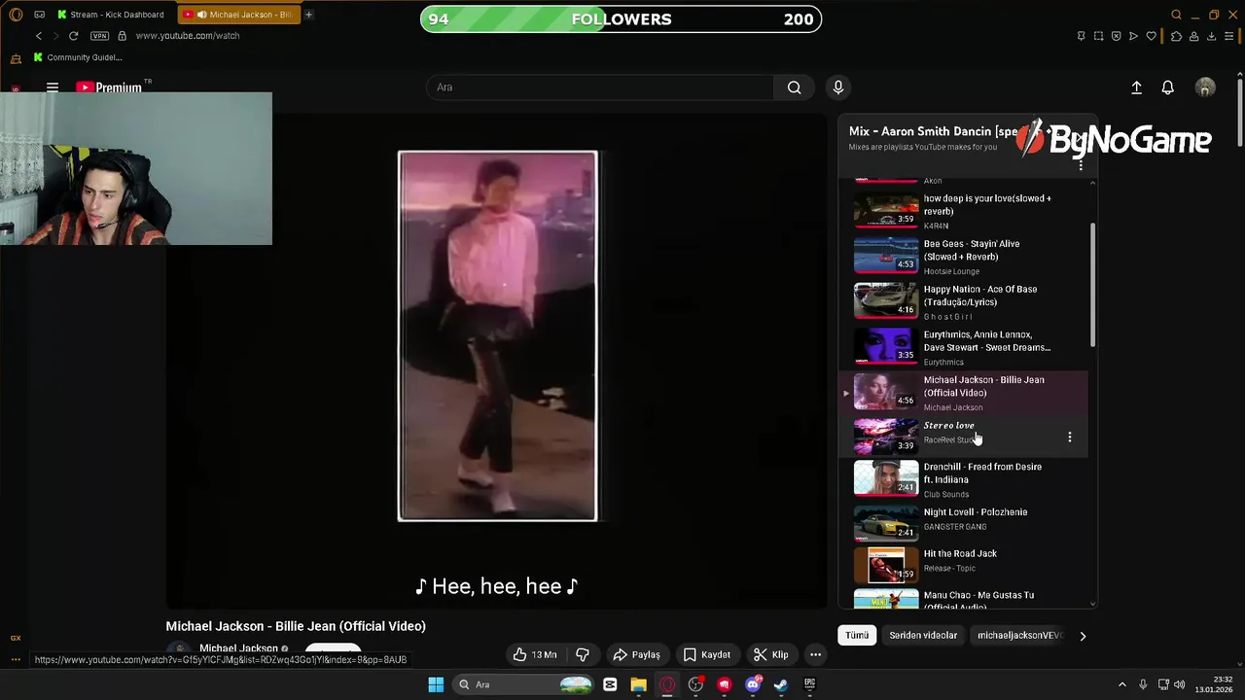This screenshot has width=1245, height=700.
Task: Click the playlist scrollbar
Action: (x=1092, y=284)
